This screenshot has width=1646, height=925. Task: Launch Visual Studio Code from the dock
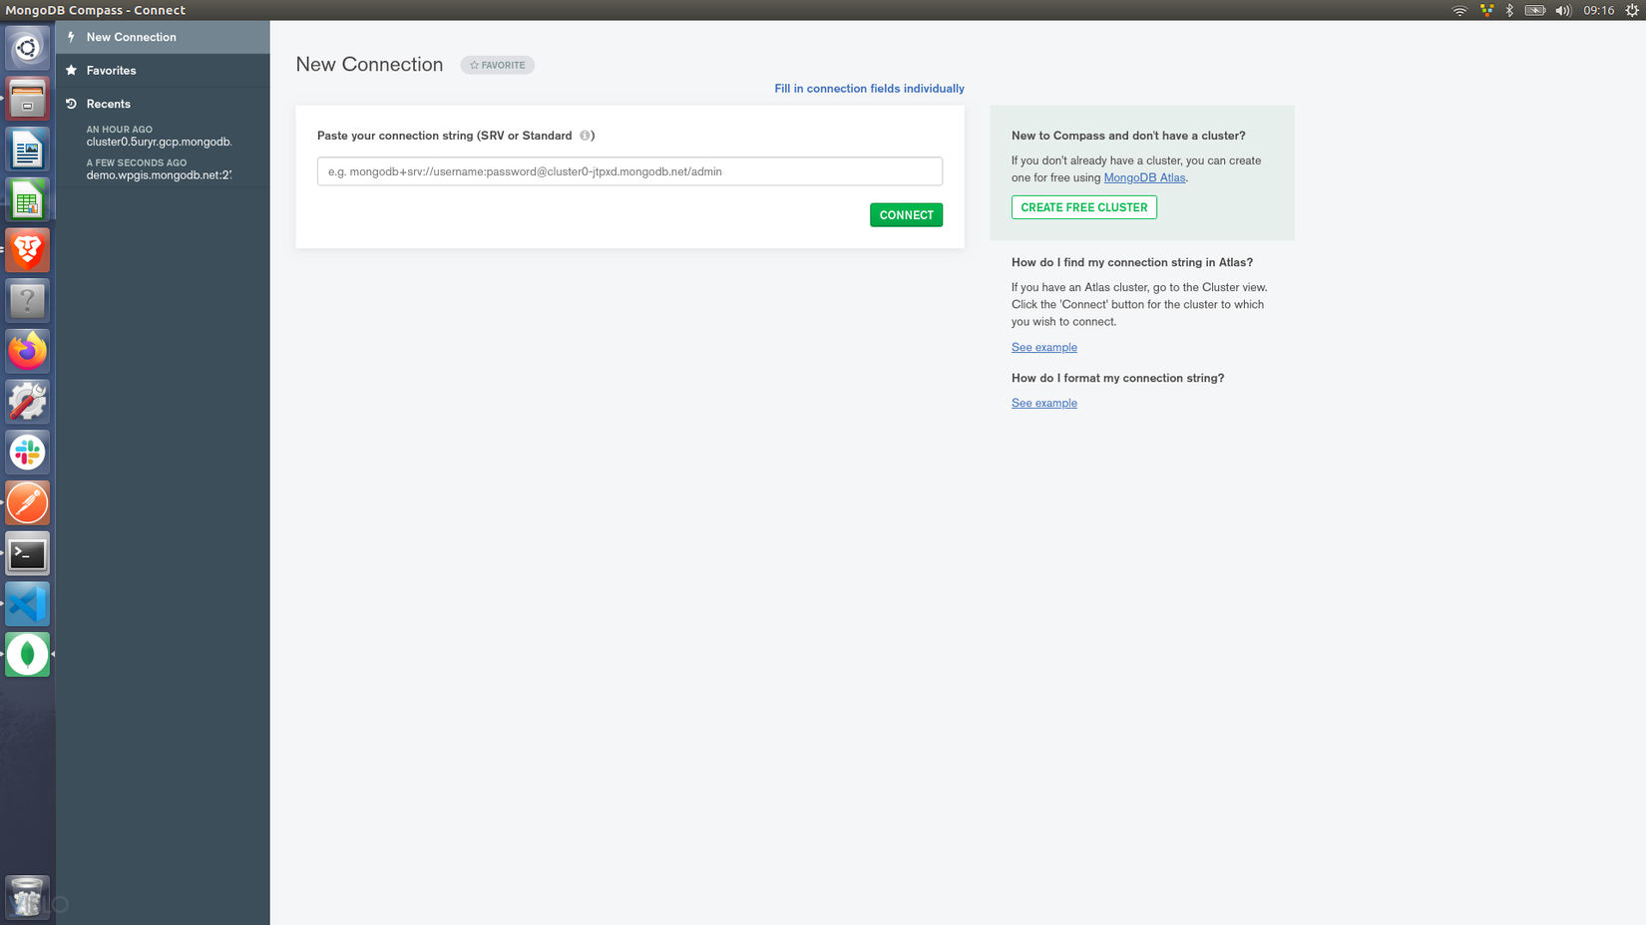27,604
